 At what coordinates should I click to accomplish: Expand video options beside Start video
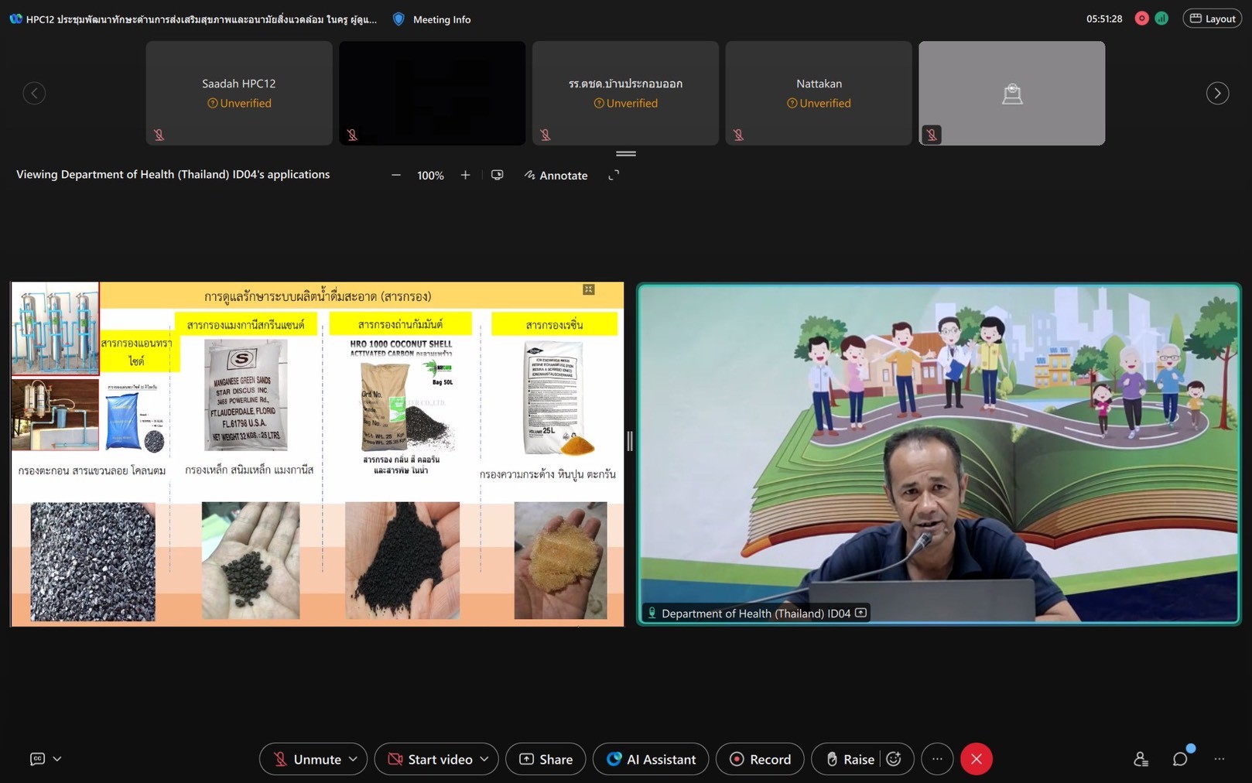click(484, 759)
